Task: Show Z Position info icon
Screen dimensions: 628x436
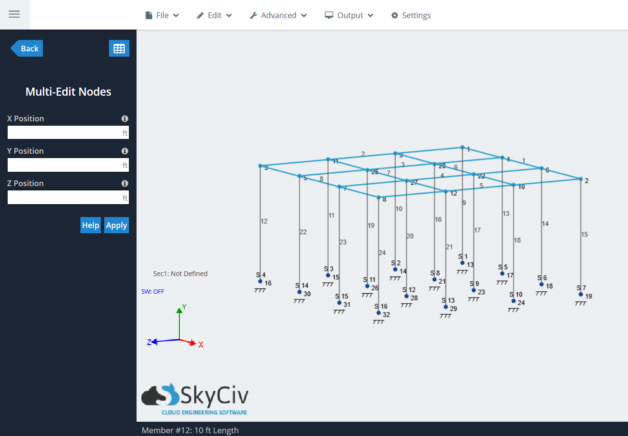Action: point(125,183)
